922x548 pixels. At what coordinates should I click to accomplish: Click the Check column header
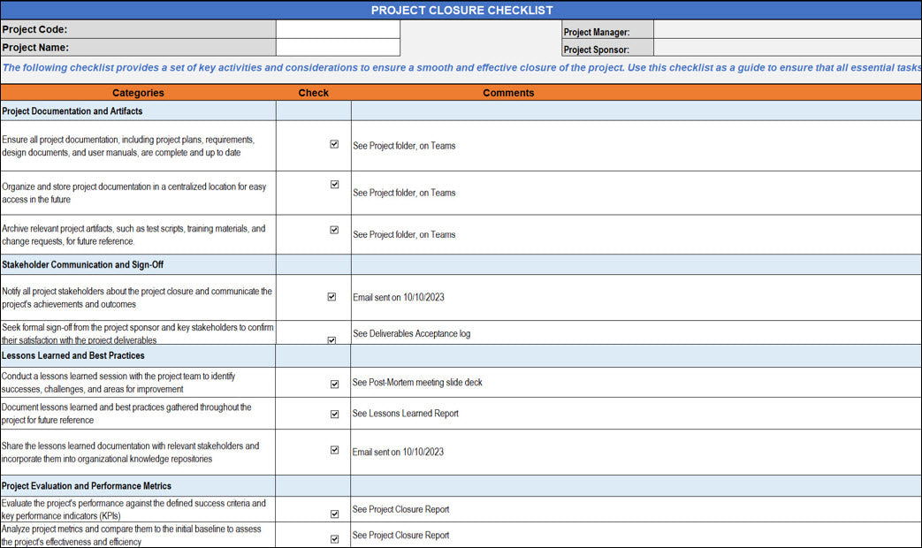click(x=313, y=93)
